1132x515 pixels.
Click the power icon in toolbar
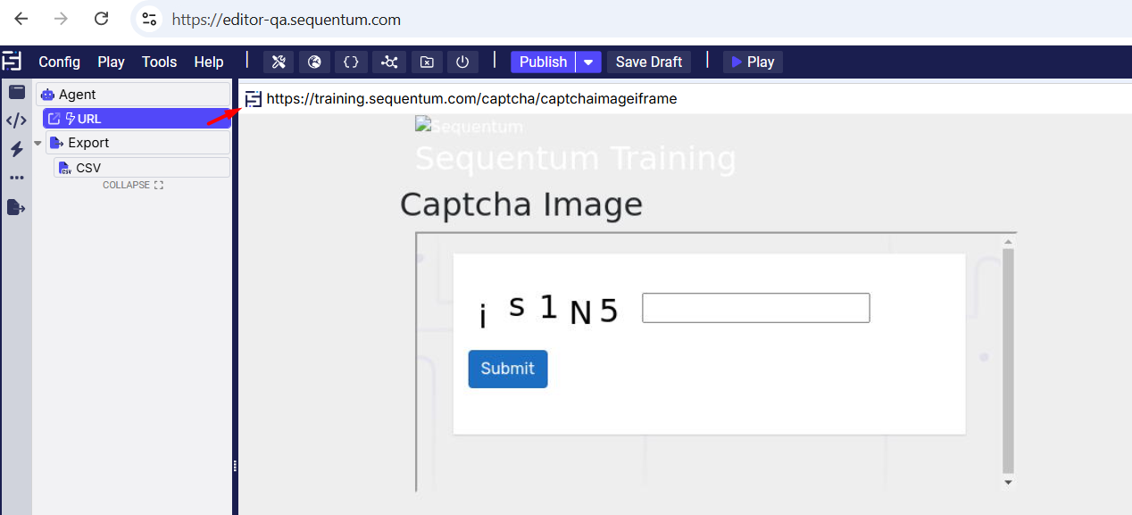(462, 62)
